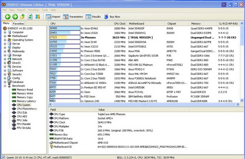
Task: Click horizontal scrollbar right arrow
Action: click(x=238, y=104)
